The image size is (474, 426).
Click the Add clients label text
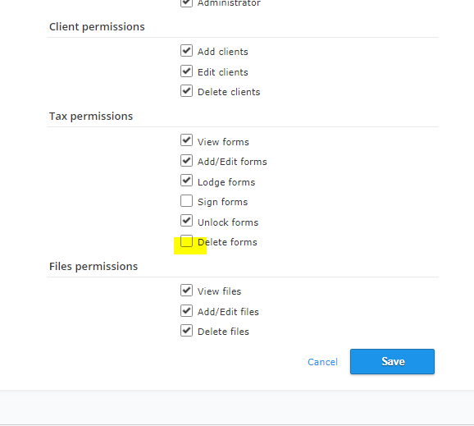[223, 52]
